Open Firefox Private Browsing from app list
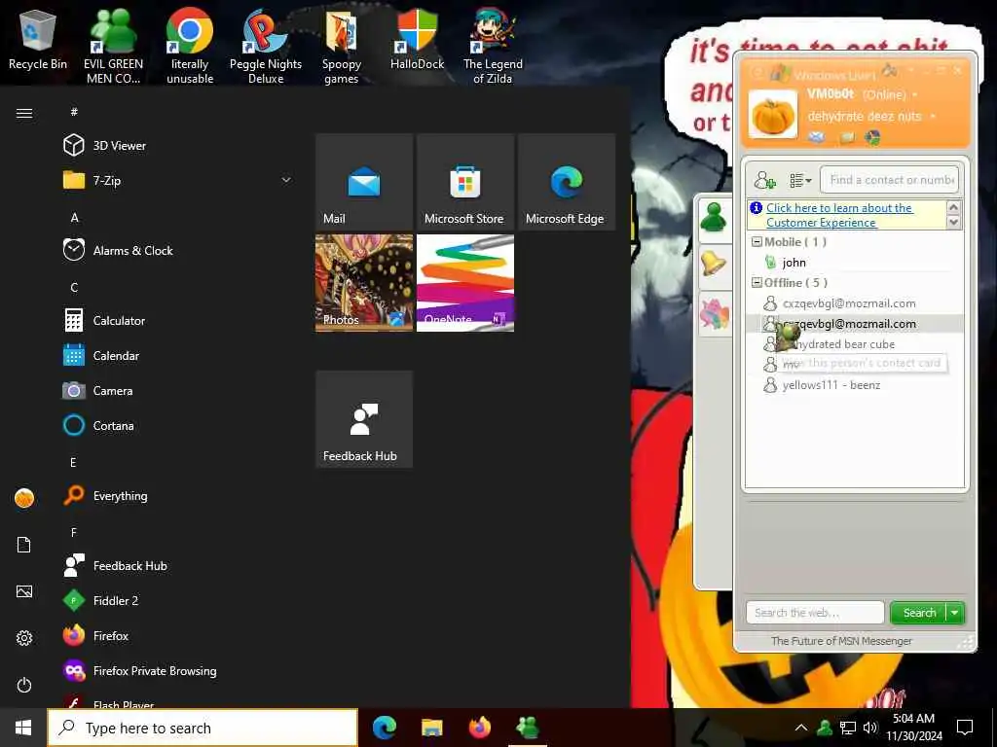 coord(155,671)
